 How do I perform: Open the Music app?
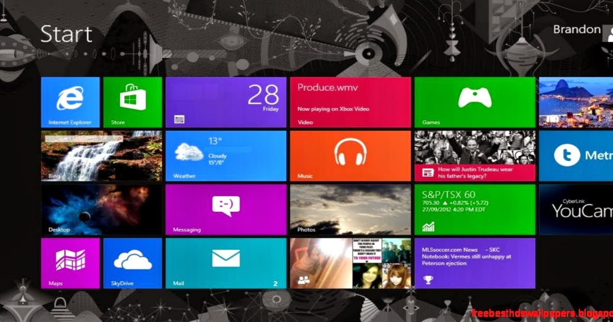(x=350, y=155)
